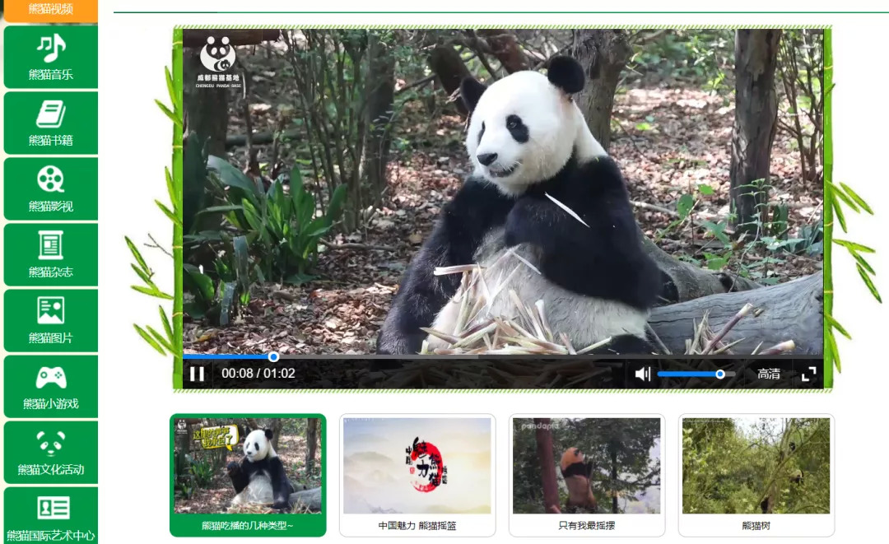The image size is (889, 544).
Task: Play the 熊猫树 video thumbnail
Action: tap(756, 466)
